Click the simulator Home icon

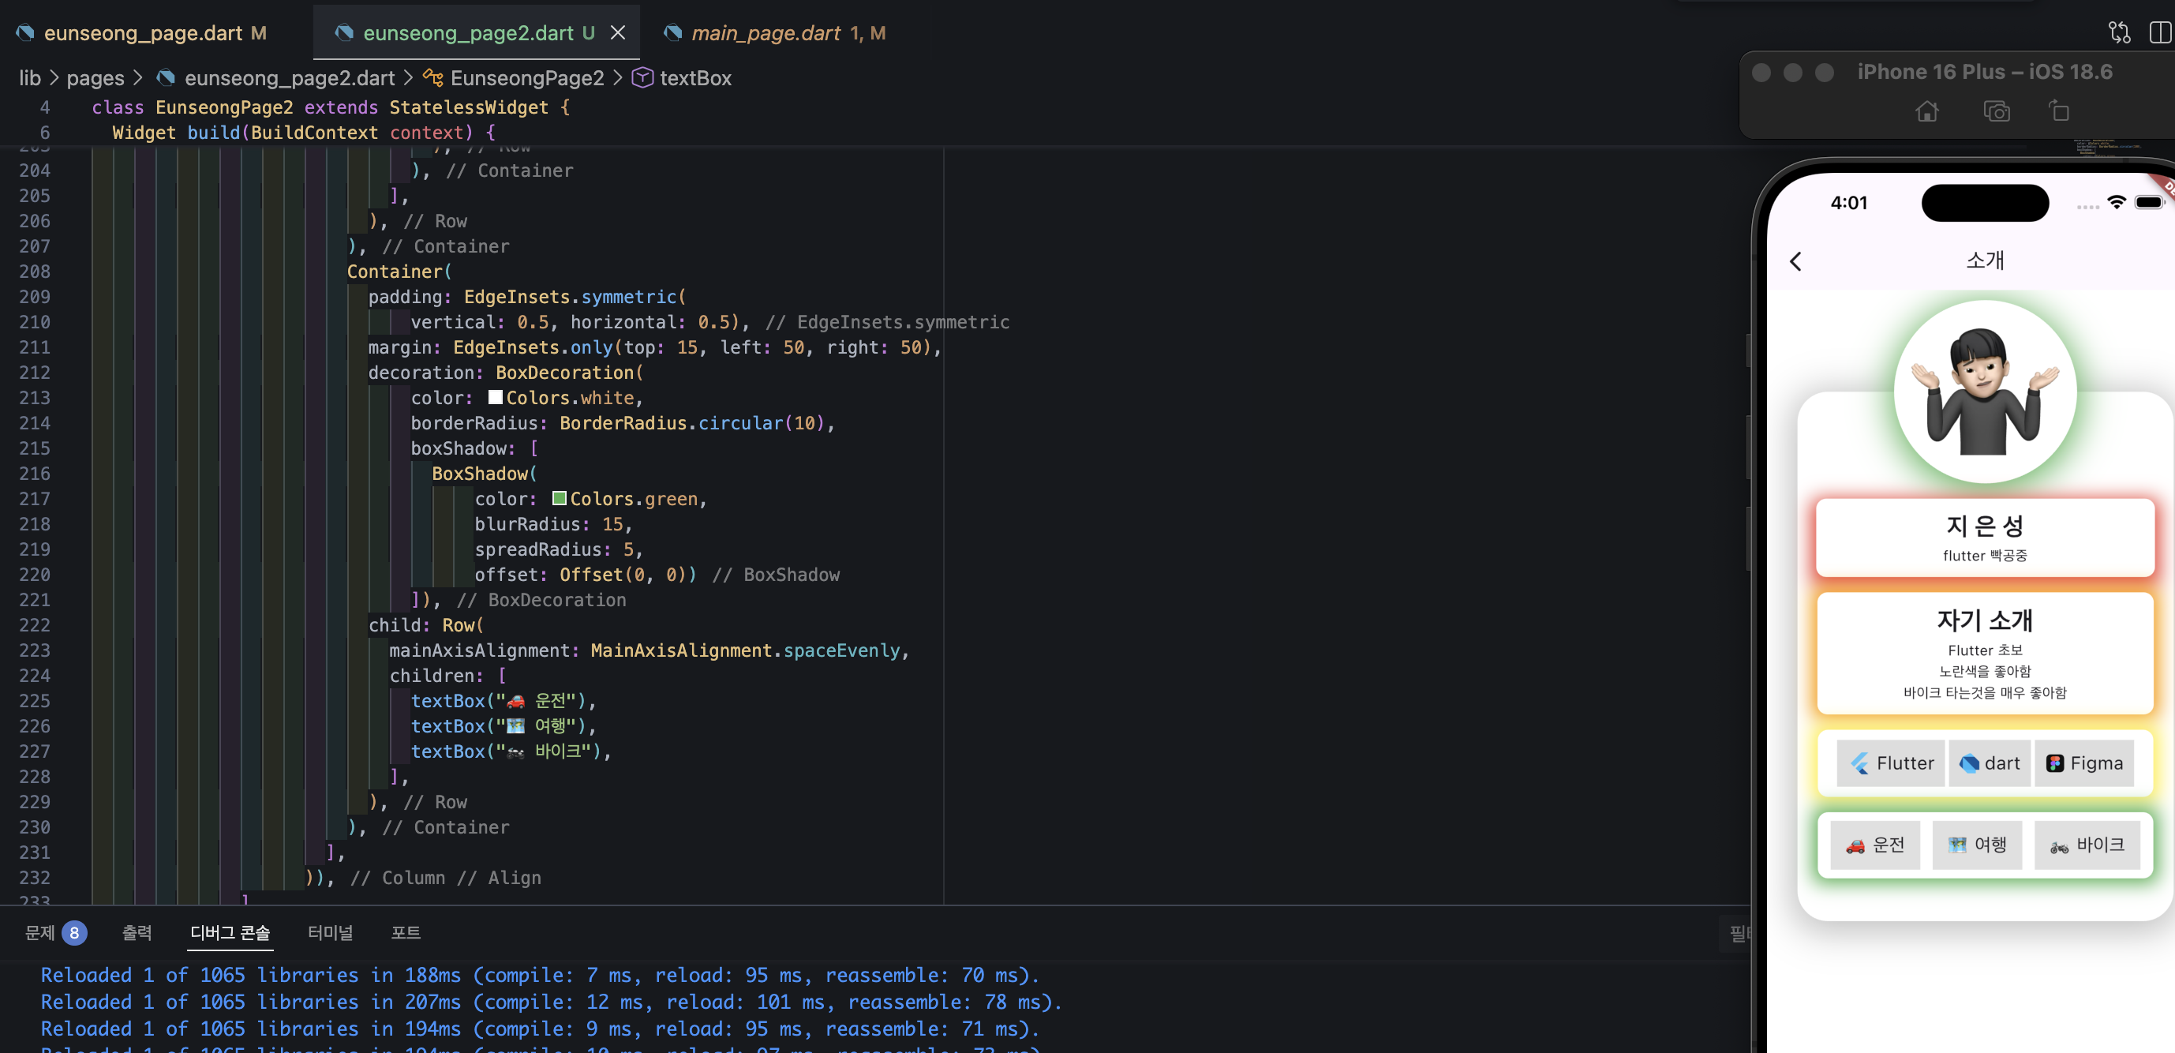1926,111
